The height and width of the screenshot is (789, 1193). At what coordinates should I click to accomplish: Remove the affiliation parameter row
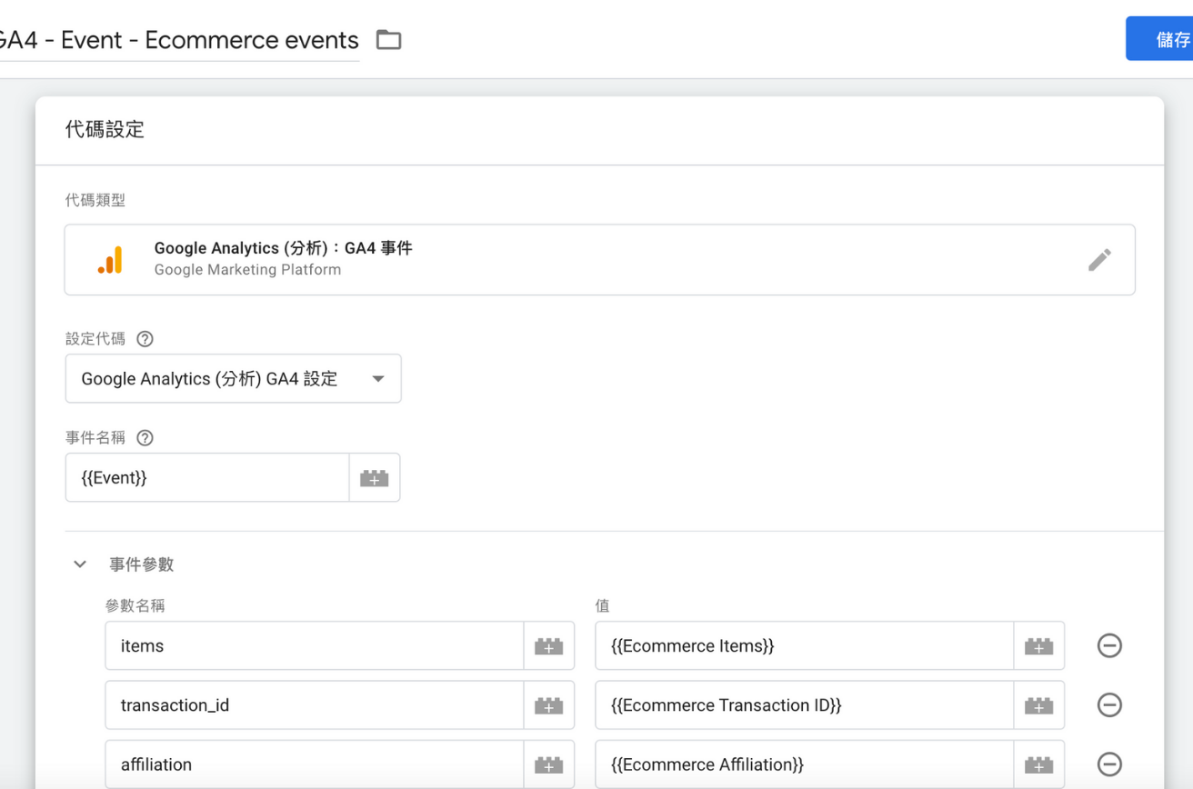pyautogui.click(x=1108, y=764)
